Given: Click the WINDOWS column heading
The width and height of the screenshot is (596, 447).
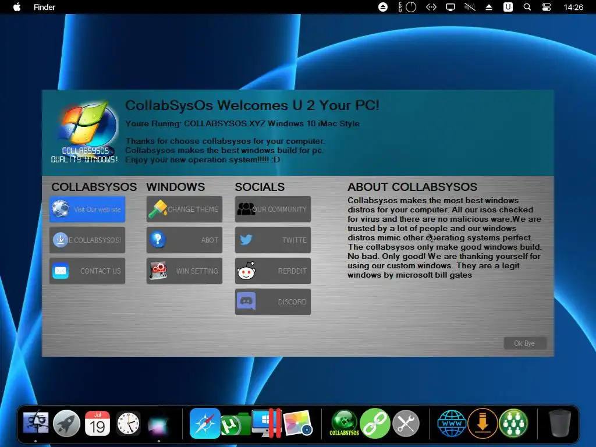Looking at the screenshot, I should coord(176,187).
